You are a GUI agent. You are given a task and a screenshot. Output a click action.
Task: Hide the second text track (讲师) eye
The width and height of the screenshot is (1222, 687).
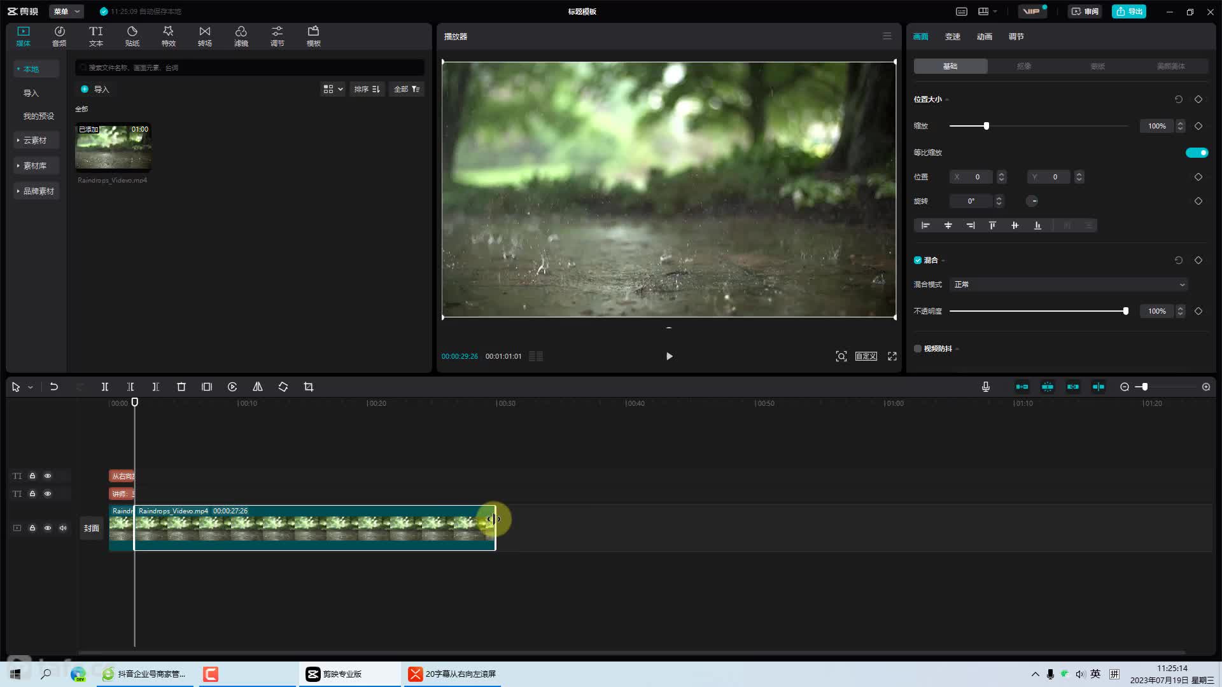(x=48, y=494)
